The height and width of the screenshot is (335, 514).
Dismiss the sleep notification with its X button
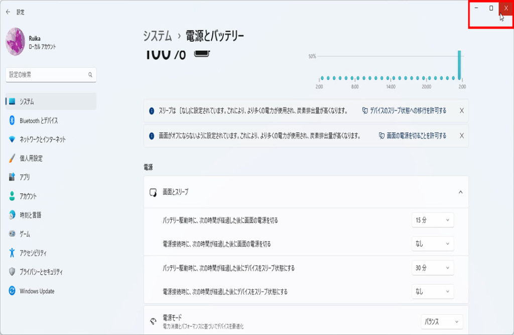point(461,110)
